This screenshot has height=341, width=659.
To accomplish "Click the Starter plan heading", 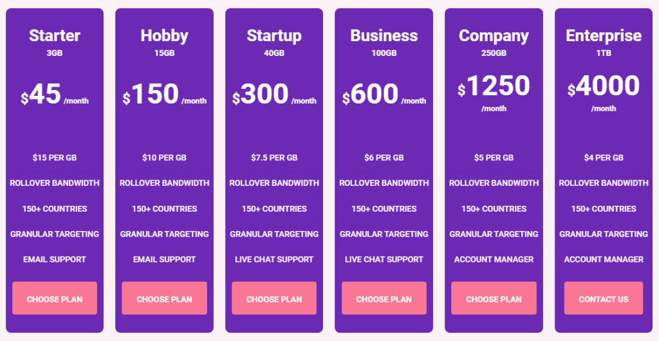I will (55, 35).
